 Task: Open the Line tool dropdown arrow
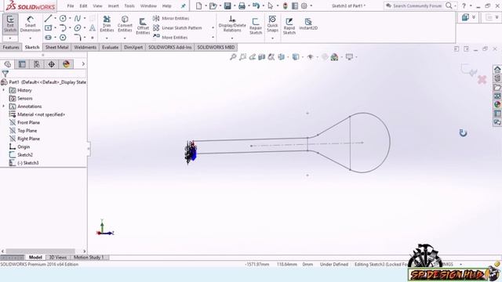pos(55,19)
